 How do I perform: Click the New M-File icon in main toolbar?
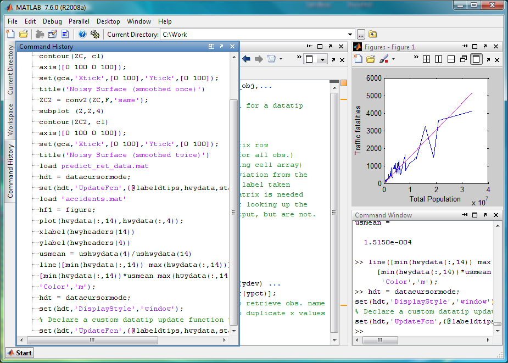(x=10, y=34)
